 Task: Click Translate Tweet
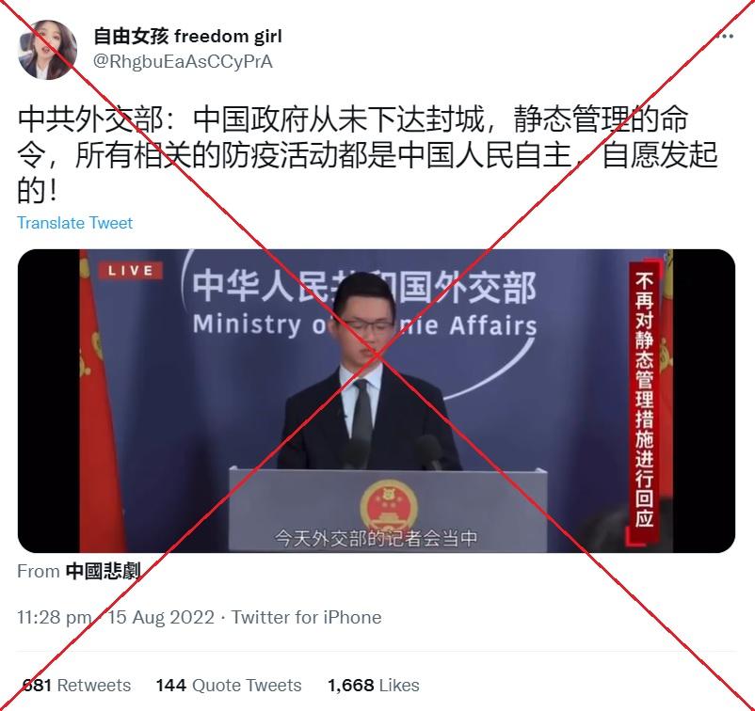click(x=74, y=223)
